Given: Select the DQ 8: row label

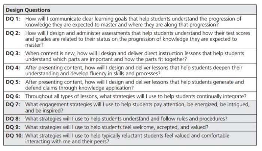Looking at the screenshot, I should tap(13, 119).
